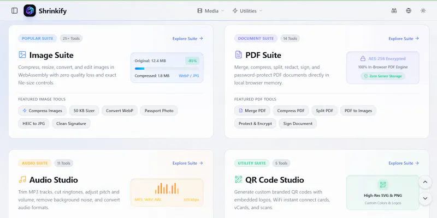Open the globe language selector
Viewport: 437px width, 218px height.
[409, 10]
